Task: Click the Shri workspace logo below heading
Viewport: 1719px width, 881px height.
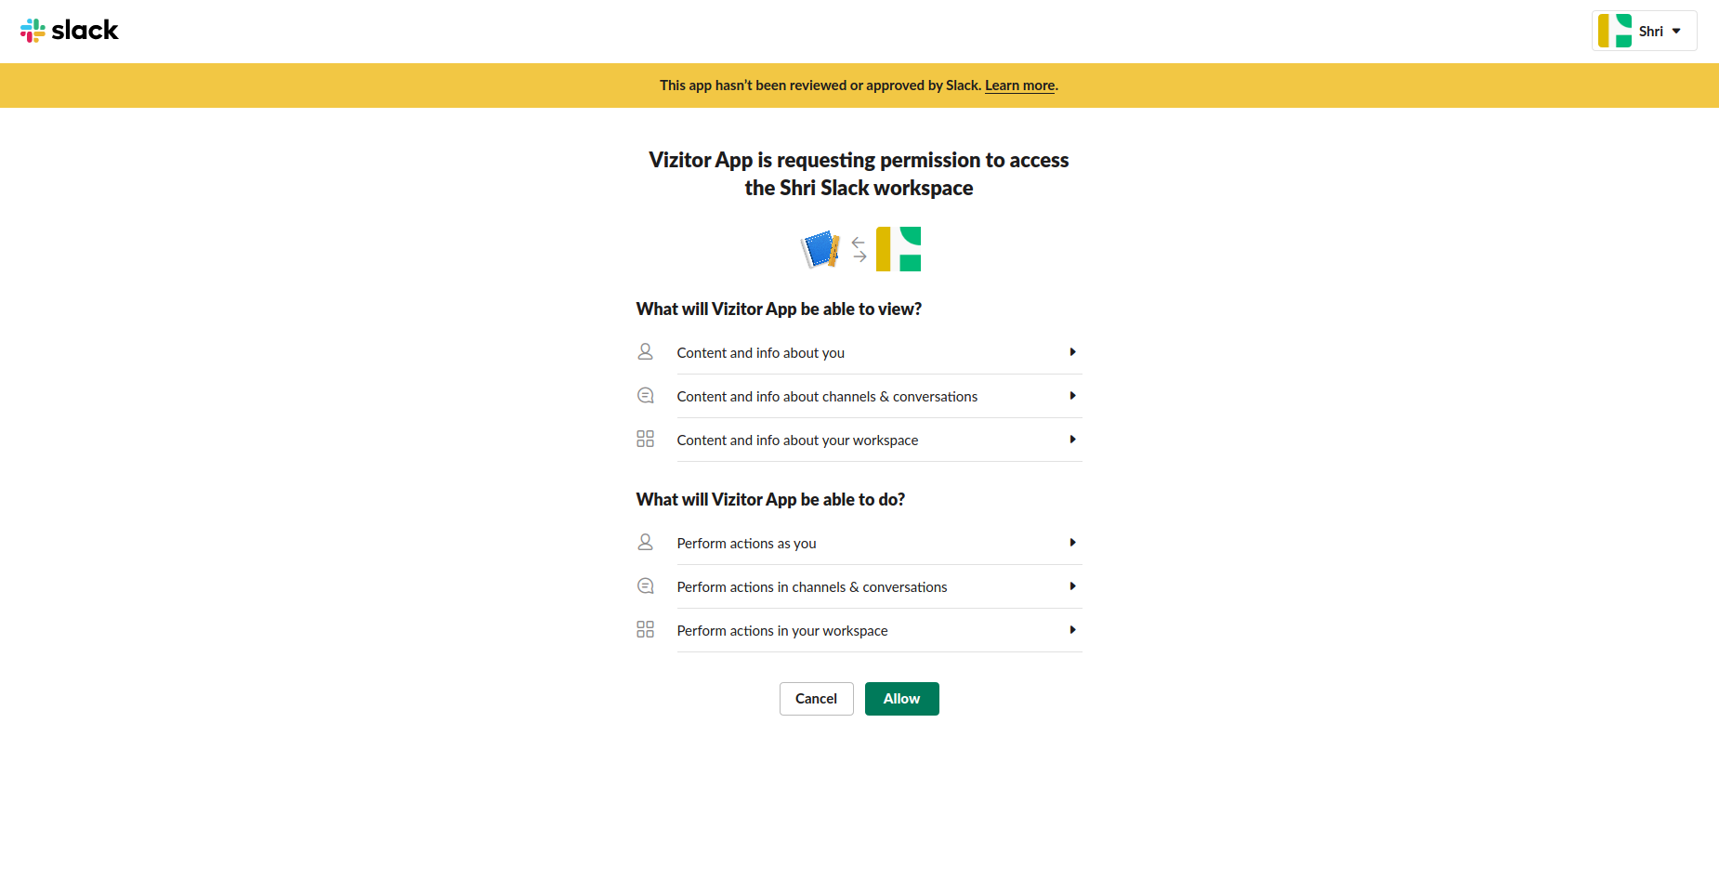Action: click(899, 249)
